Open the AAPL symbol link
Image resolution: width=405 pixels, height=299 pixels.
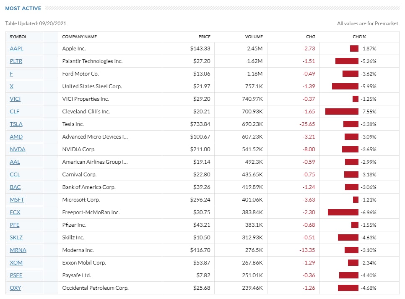[16, 49]
